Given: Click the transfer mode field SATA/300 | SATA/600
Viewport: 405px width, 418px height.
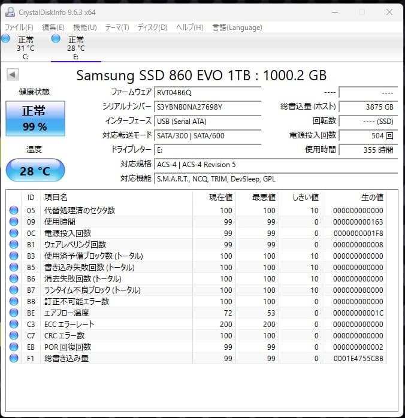Looking at the screenshot, I should [x=207, y=136].
